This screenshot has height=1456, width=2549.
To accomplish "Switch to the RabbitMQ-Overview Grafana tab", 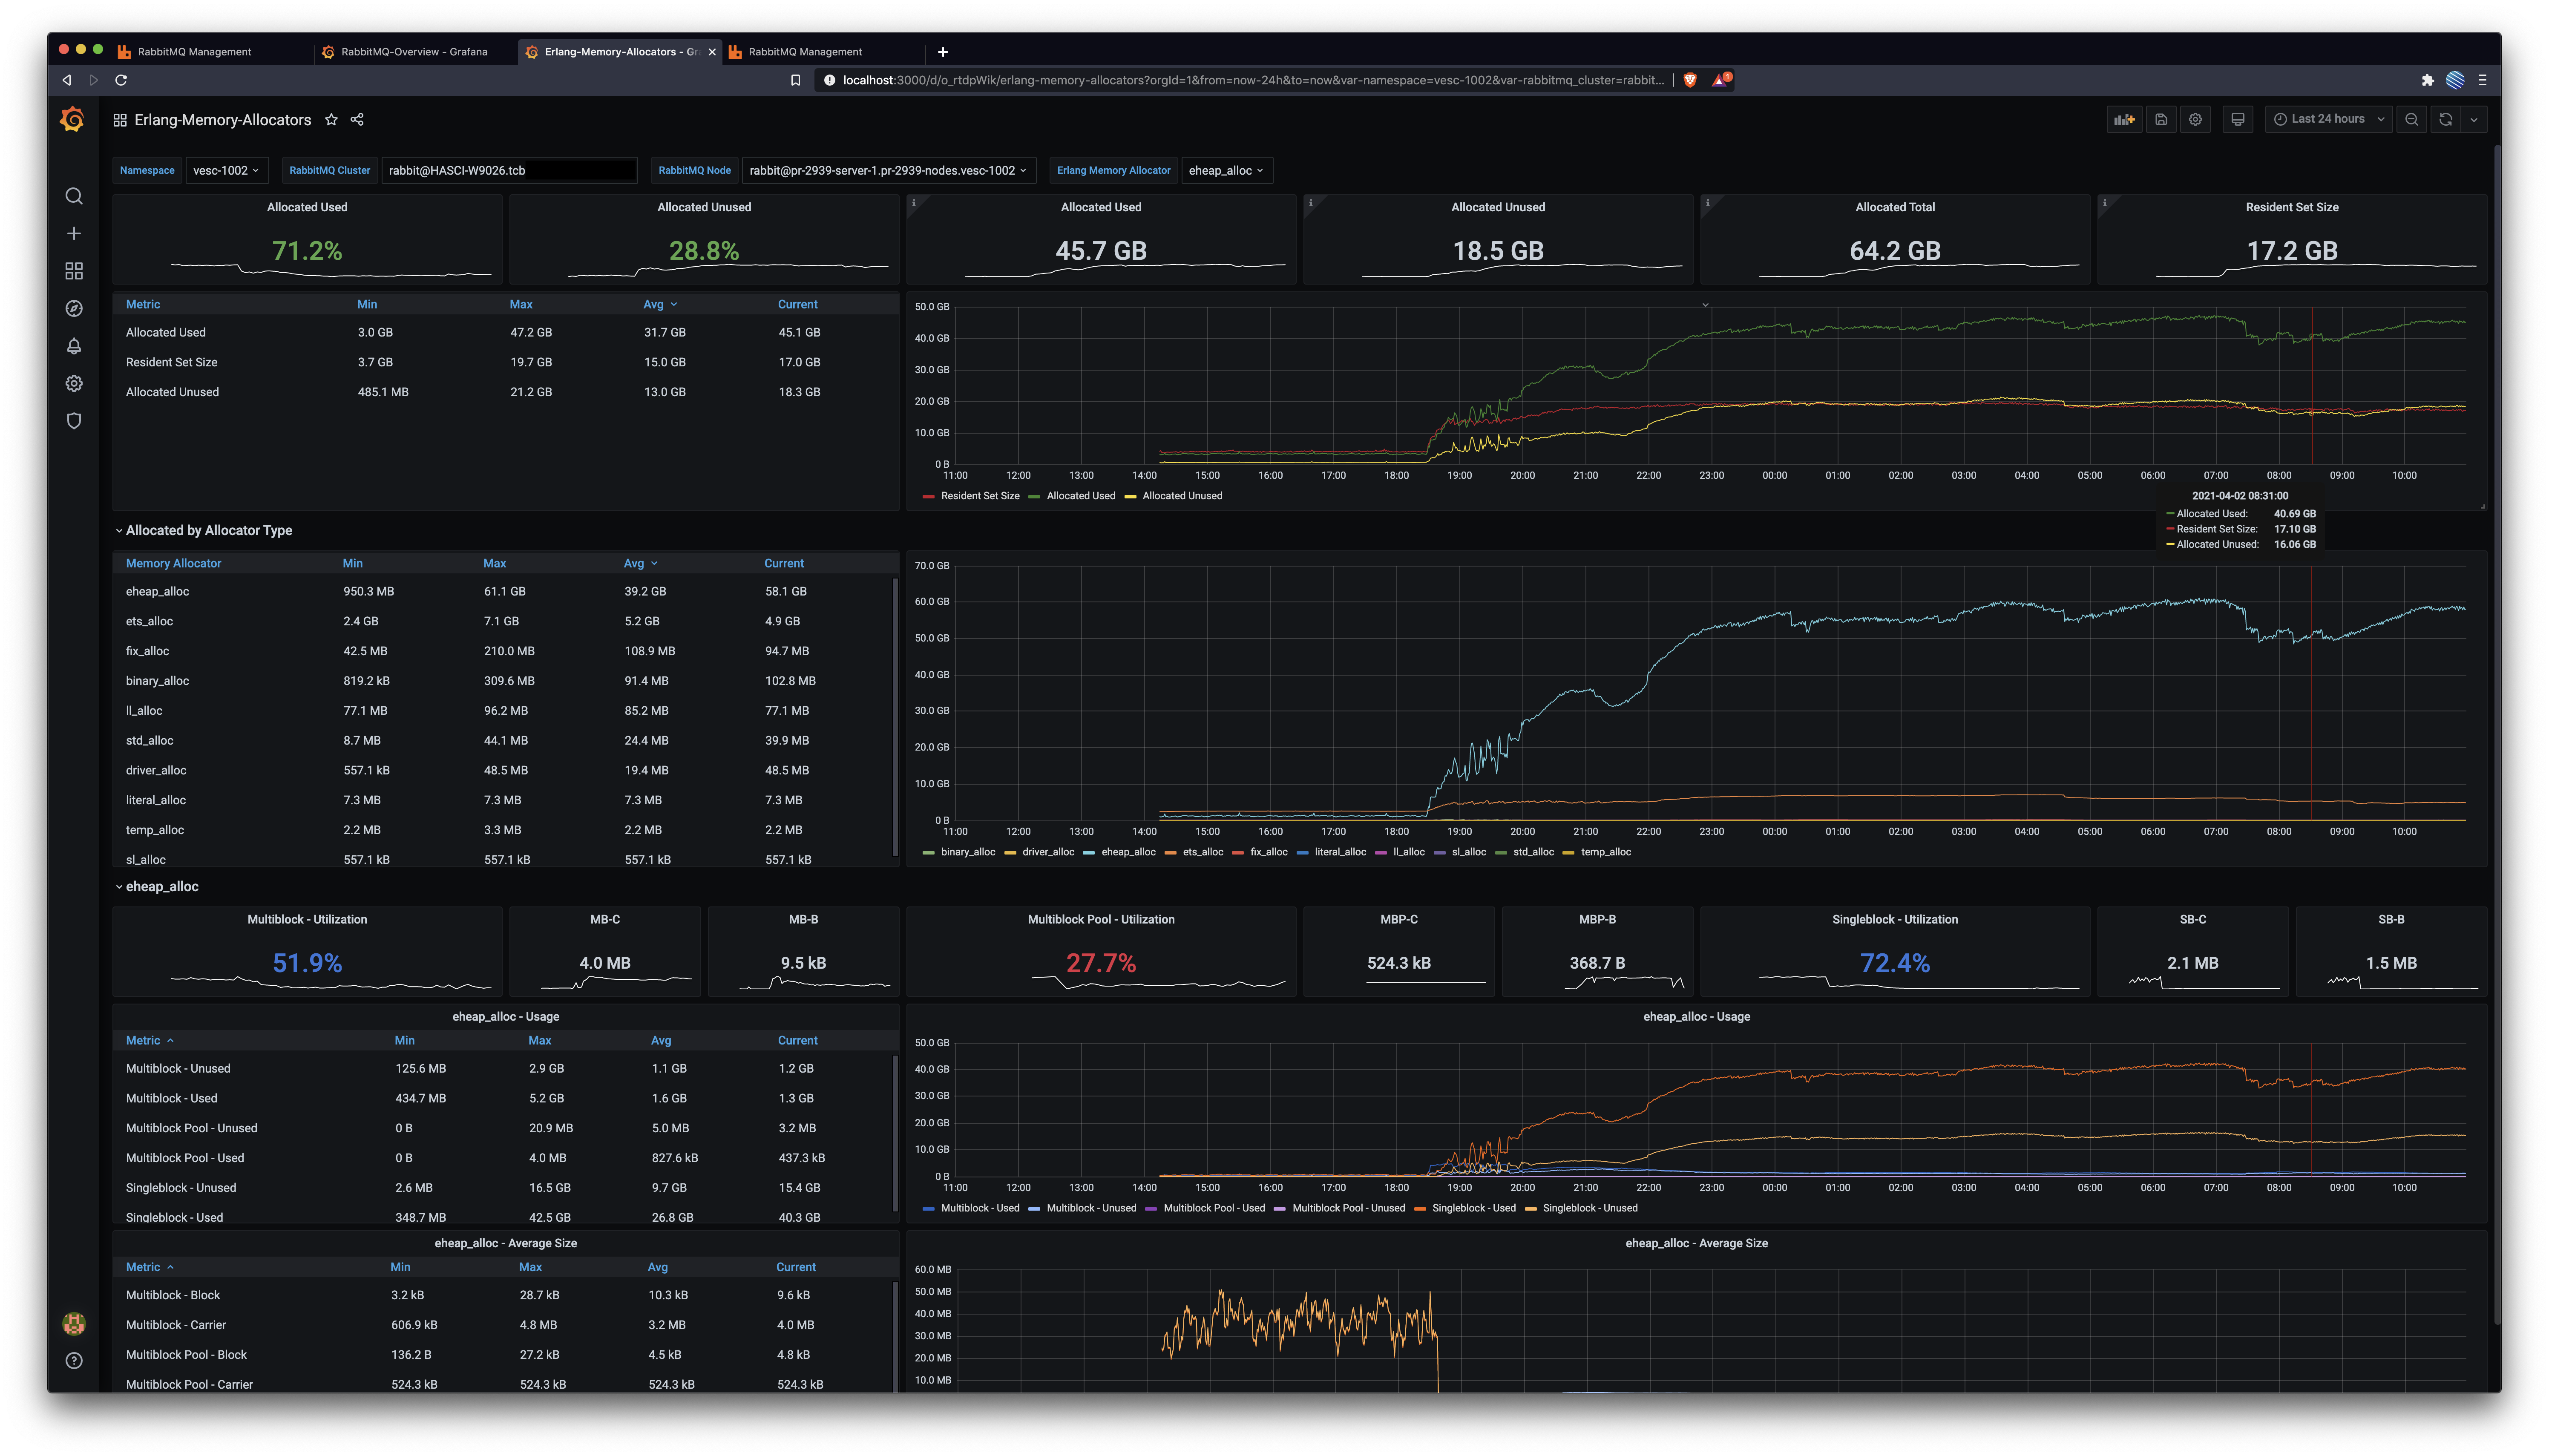I will [x=413, y=52].
